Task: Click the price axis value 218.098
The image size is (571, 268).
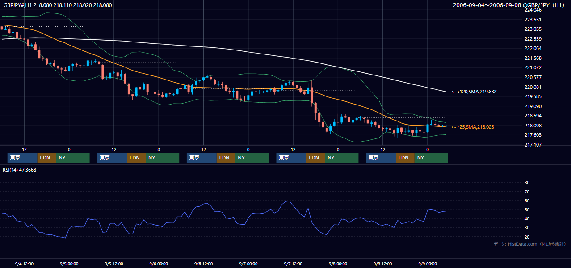Action: [x=533, y=126]
